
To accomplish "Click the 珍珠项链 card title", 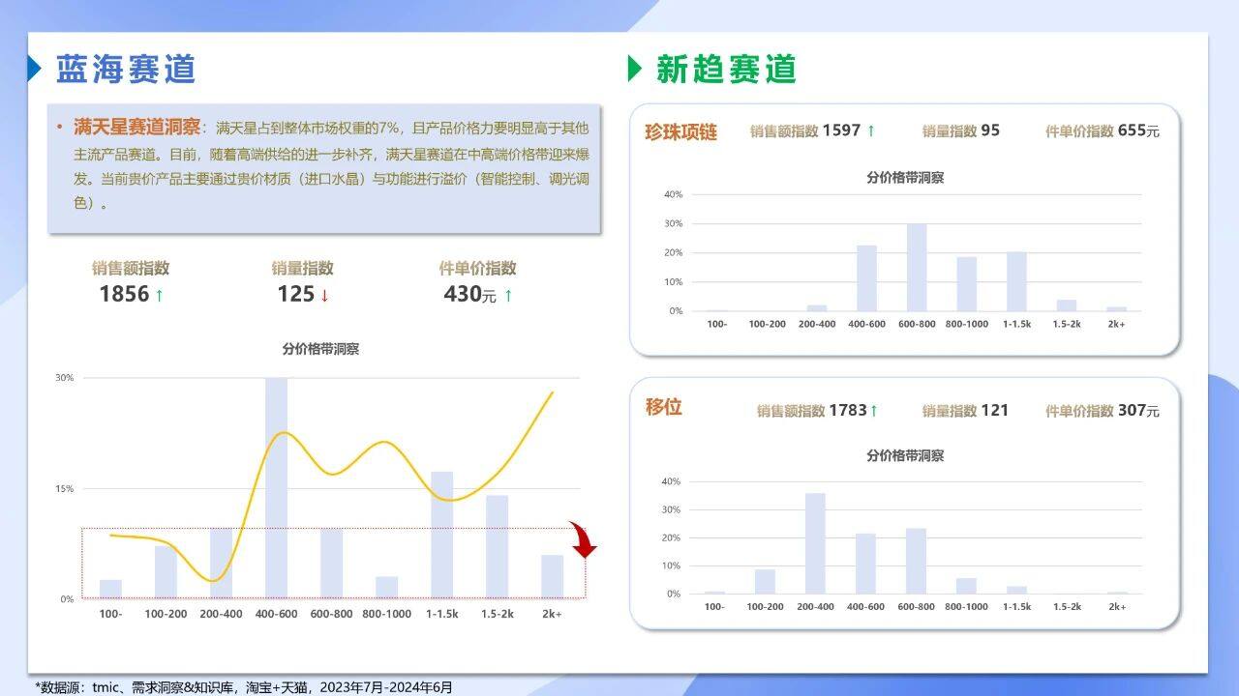I will tap(681, 131).
